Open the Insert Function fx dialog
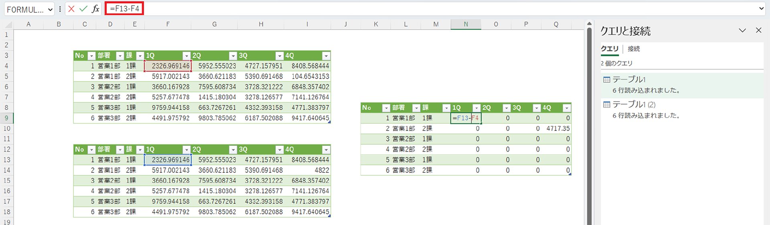The image size is (770, 225). [x=95, y=9]
